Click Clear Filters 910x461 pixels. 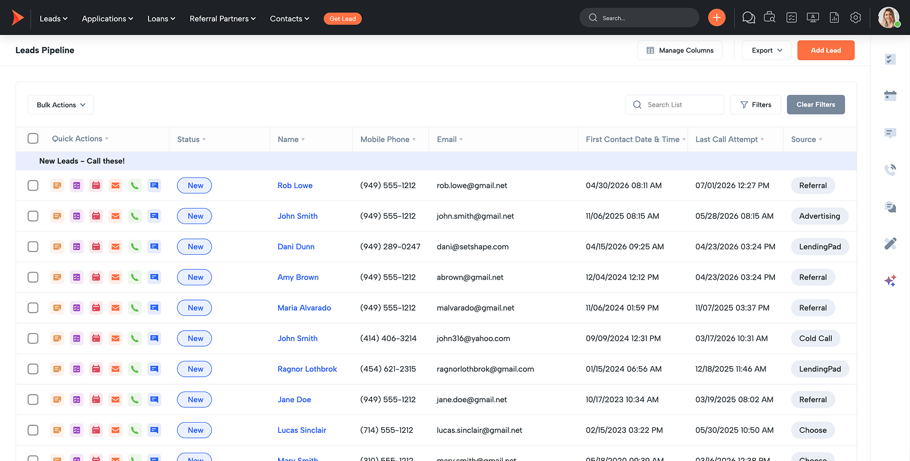click(816, 105)
